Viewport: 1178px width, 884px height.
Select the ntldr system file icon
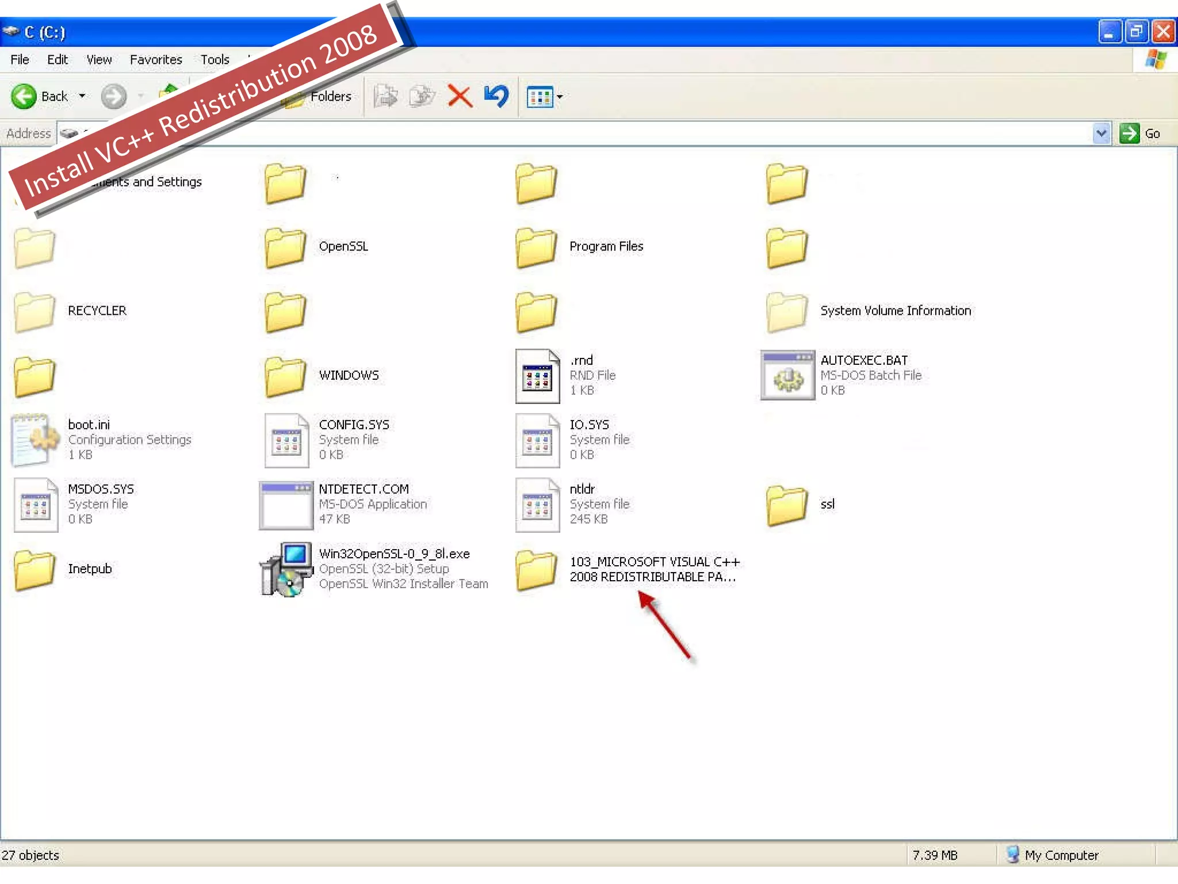[537, 505]
